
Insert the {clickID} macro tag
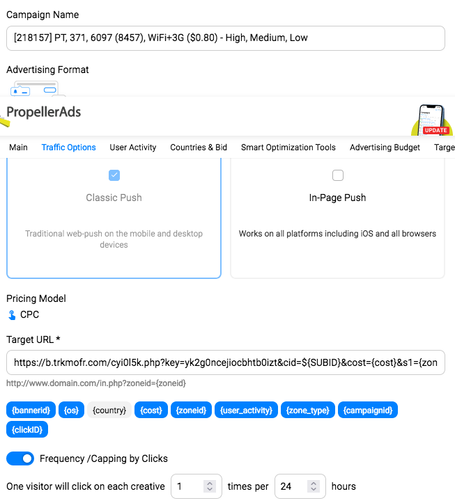click(x=27, y=429)
